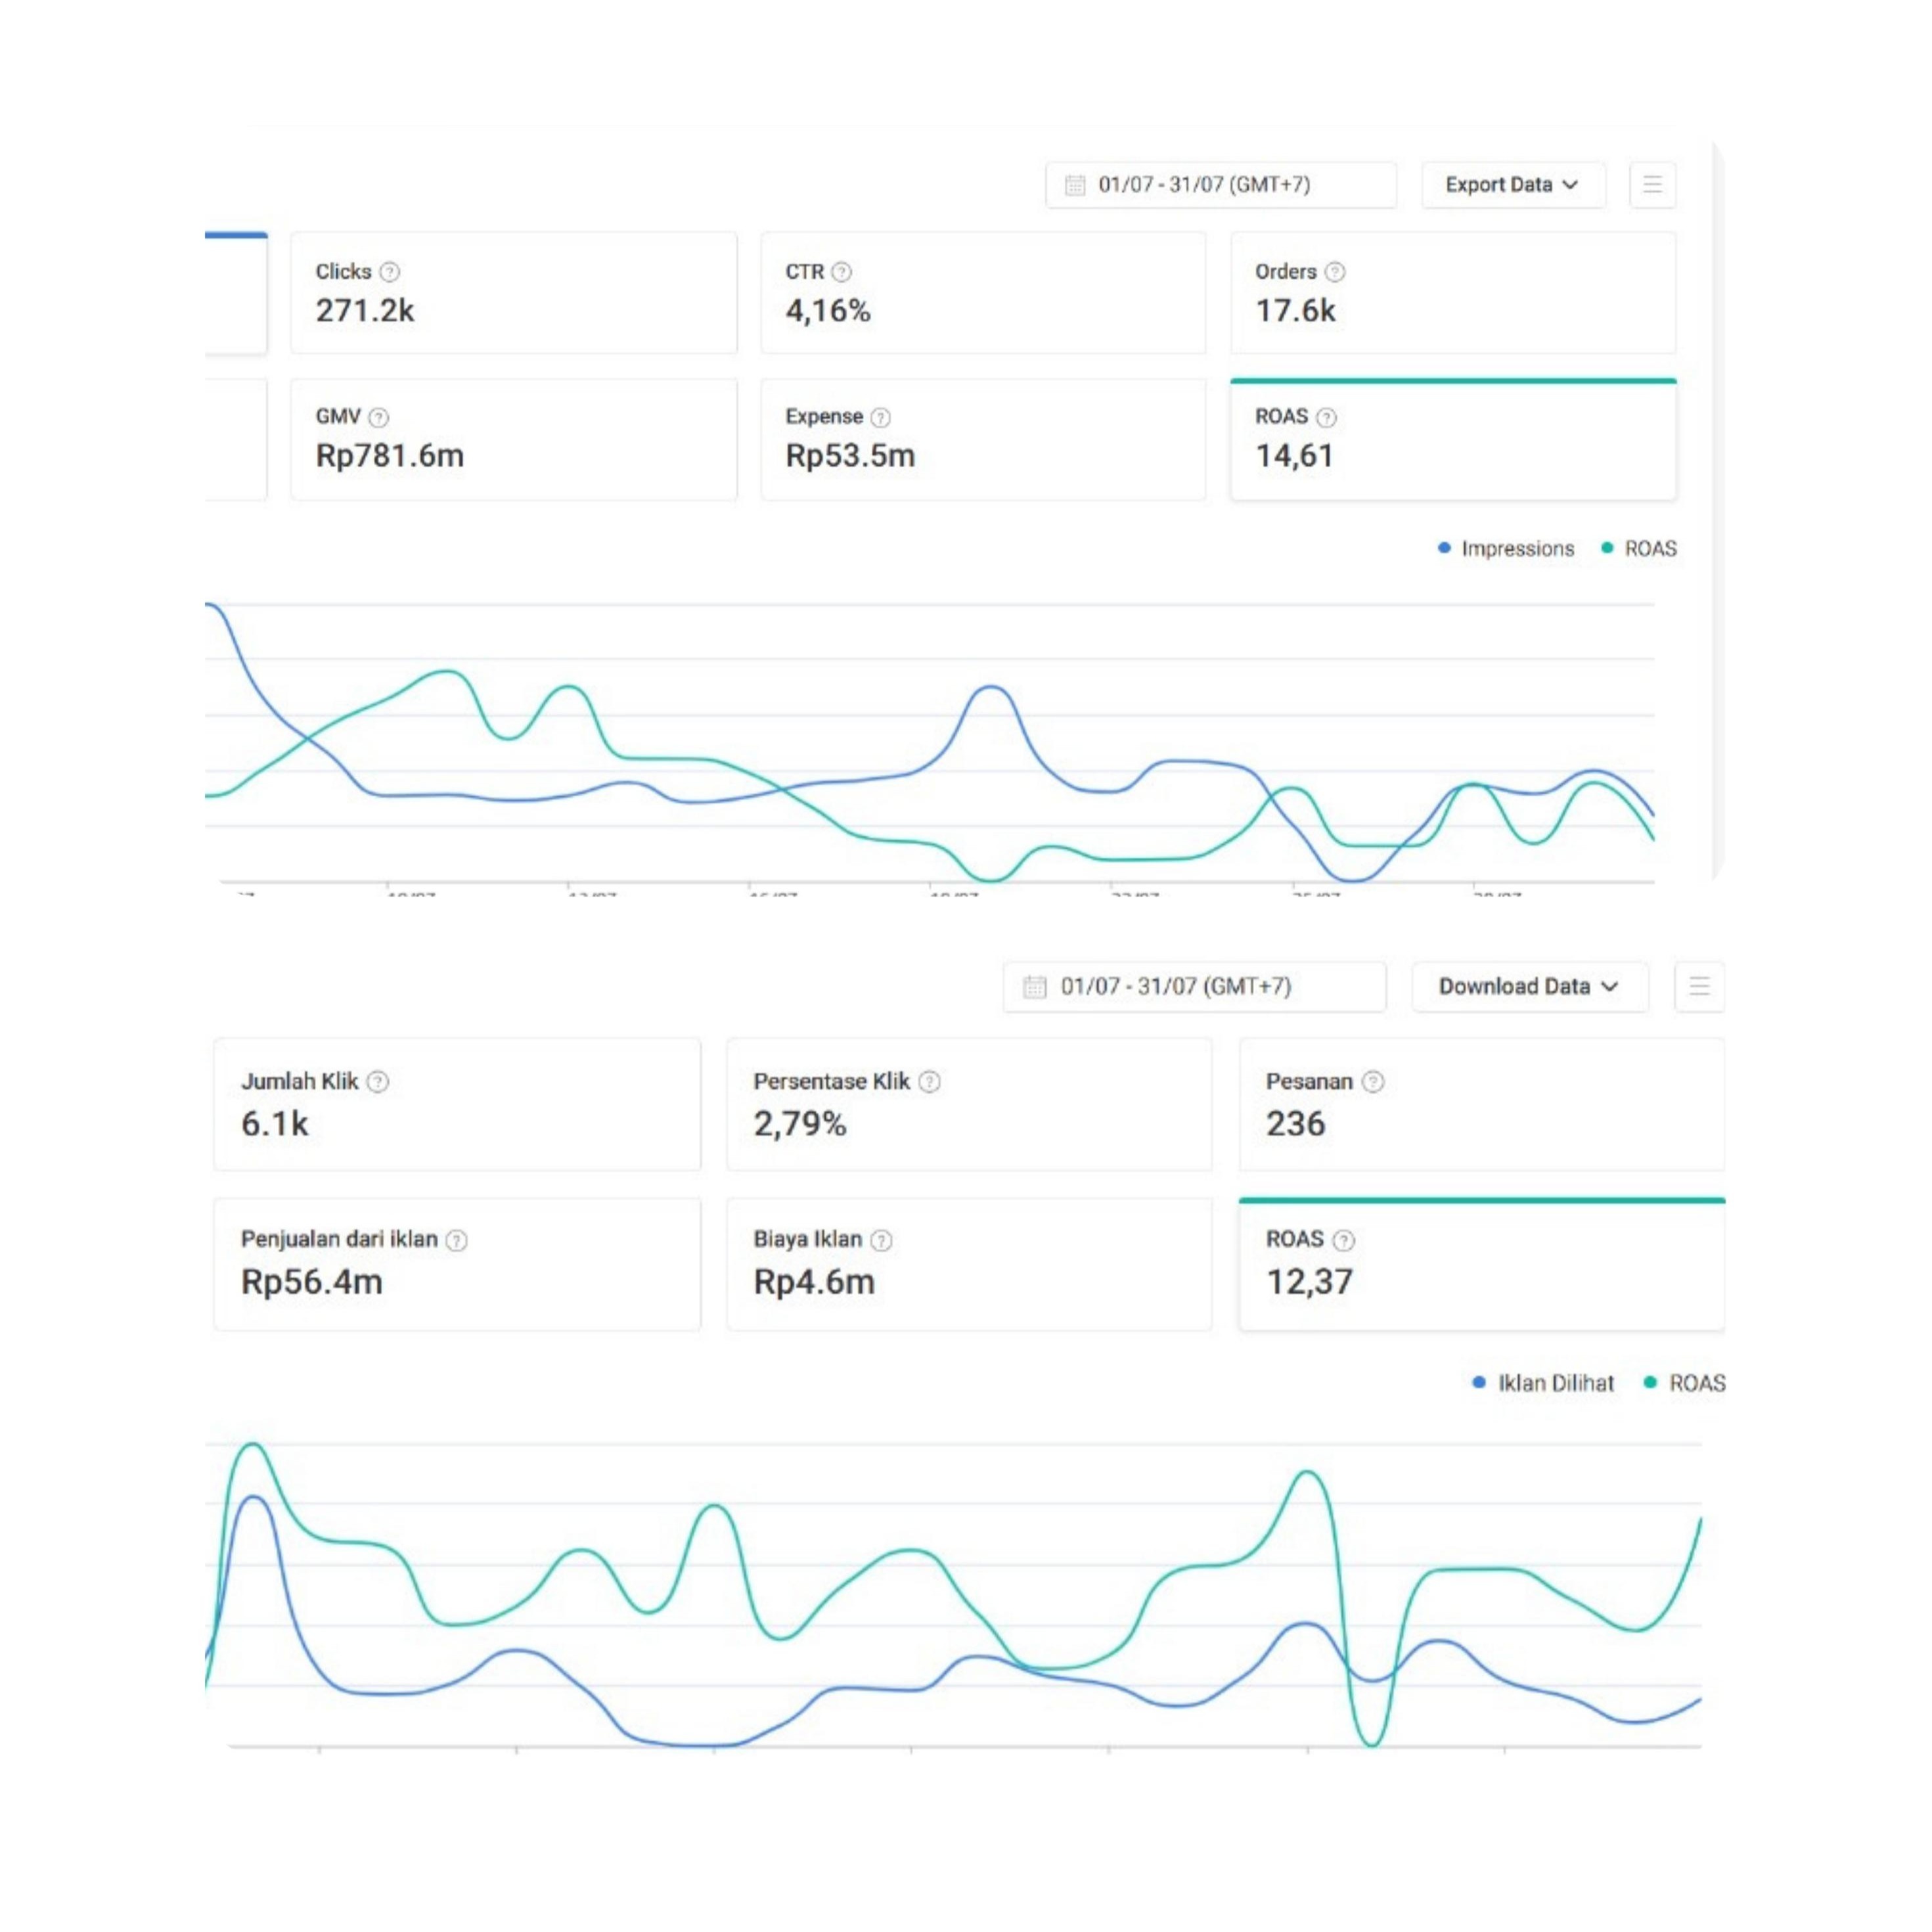
Task: Click the help icon next to CTR
Action: (842, 272)
